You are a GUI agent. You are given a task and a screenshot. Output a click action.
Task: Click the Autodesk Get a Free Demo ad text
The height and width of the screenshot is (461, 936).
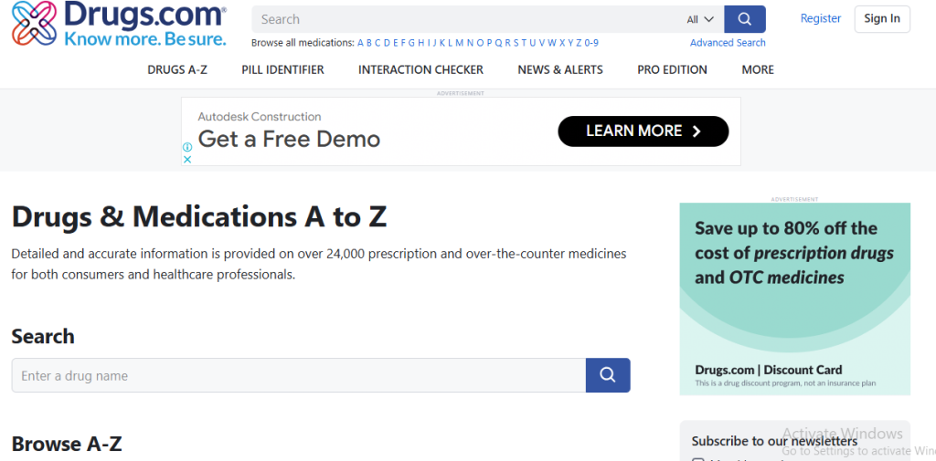click(x=289, y=139)
